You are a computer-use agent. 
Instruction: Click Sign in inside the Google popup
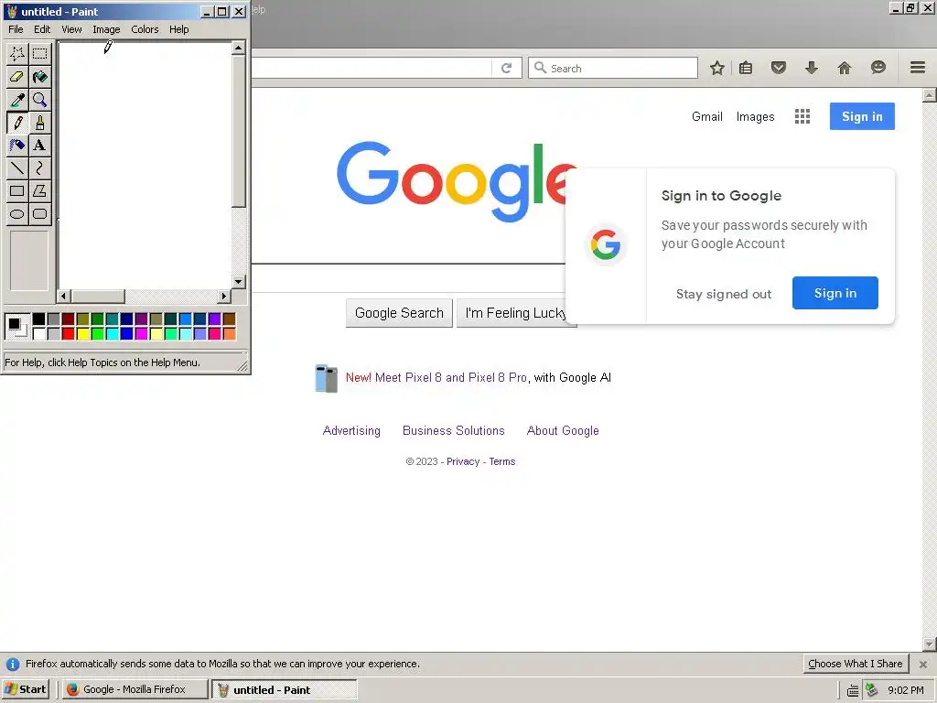point(835,293)
